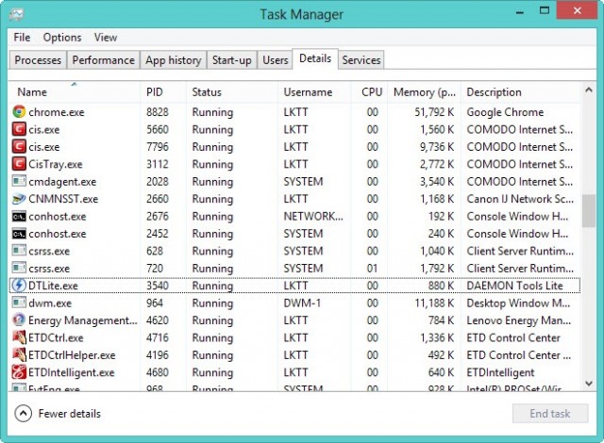This screenshot has height=443, width=604.
Task: Switch to the App history tab
Action: (x=174, y=60)
